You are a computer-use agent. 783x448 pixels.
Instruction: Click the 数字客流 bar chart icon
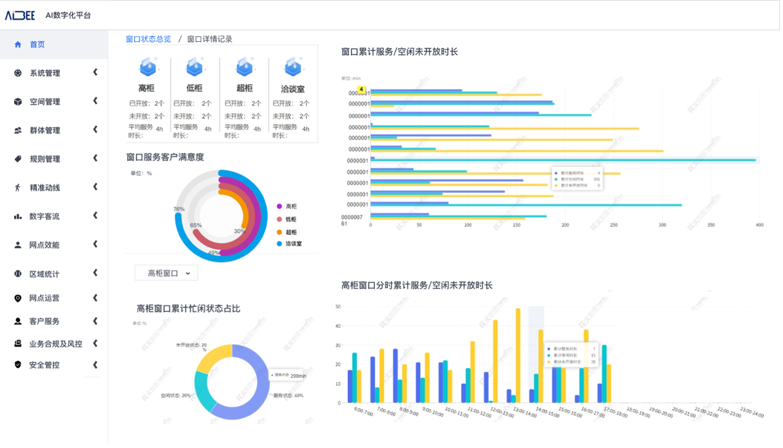[x=18, y=217]
